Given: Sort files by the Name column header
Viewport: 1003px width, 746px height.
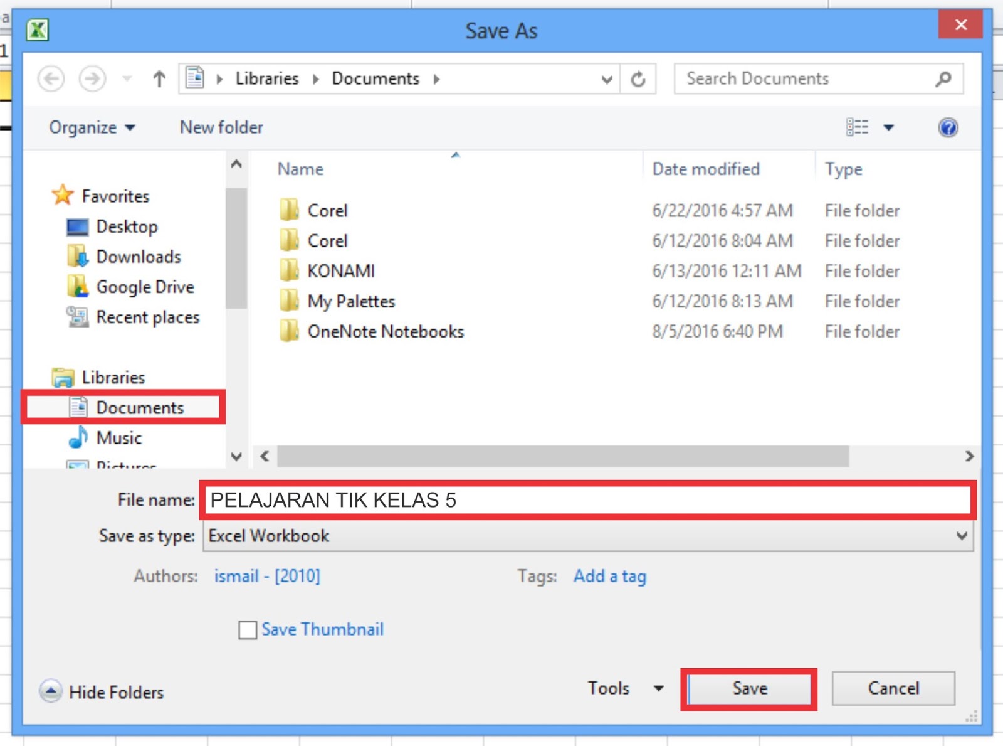Looking at the screenshot, I should 300,169.
